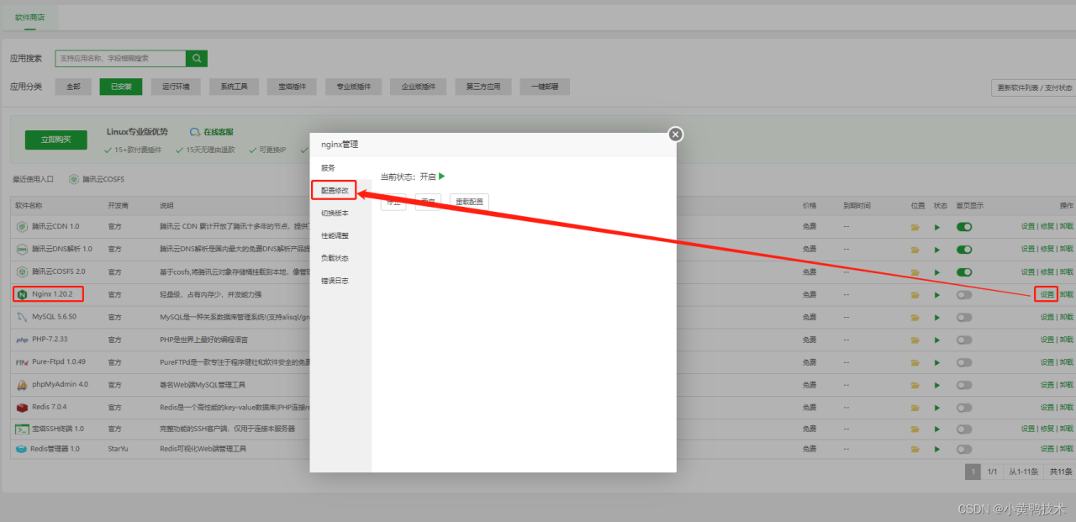
Task: Click the MySQL 5.6.50 dolphin icon
Action: click(x=23, y=317)
